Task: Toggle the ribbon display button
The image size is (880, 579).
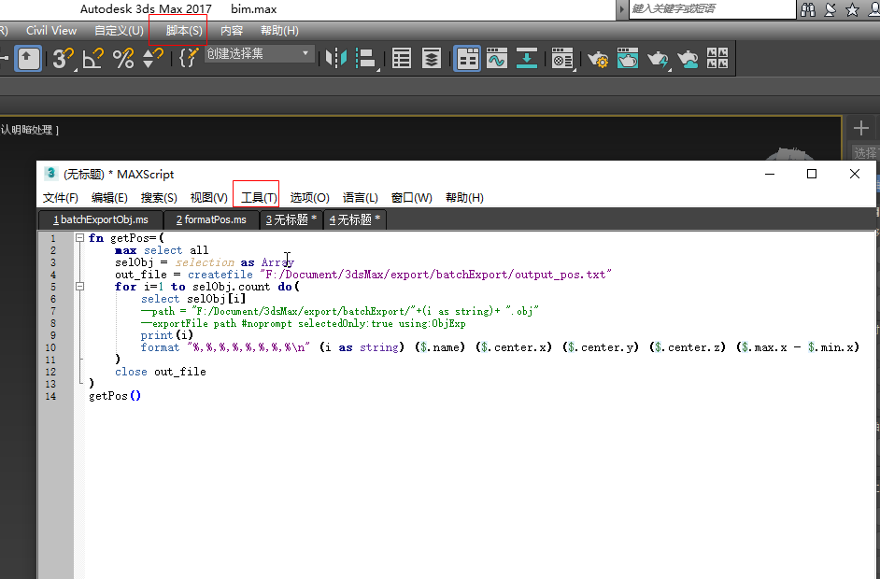Action: tap(467, 58)
